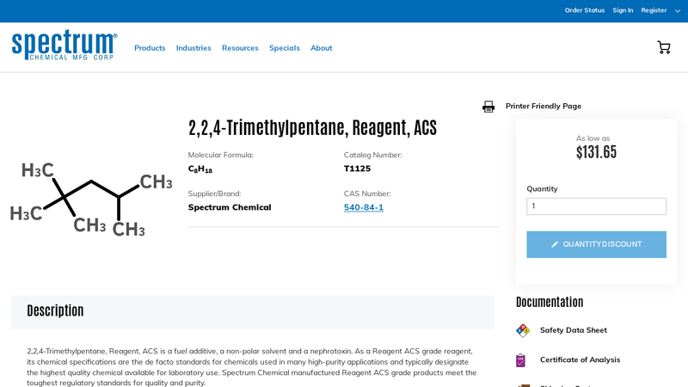The height and width of the screenshot is (387, 688).
Task: Open the Industries menu
Action: point(193,48)
